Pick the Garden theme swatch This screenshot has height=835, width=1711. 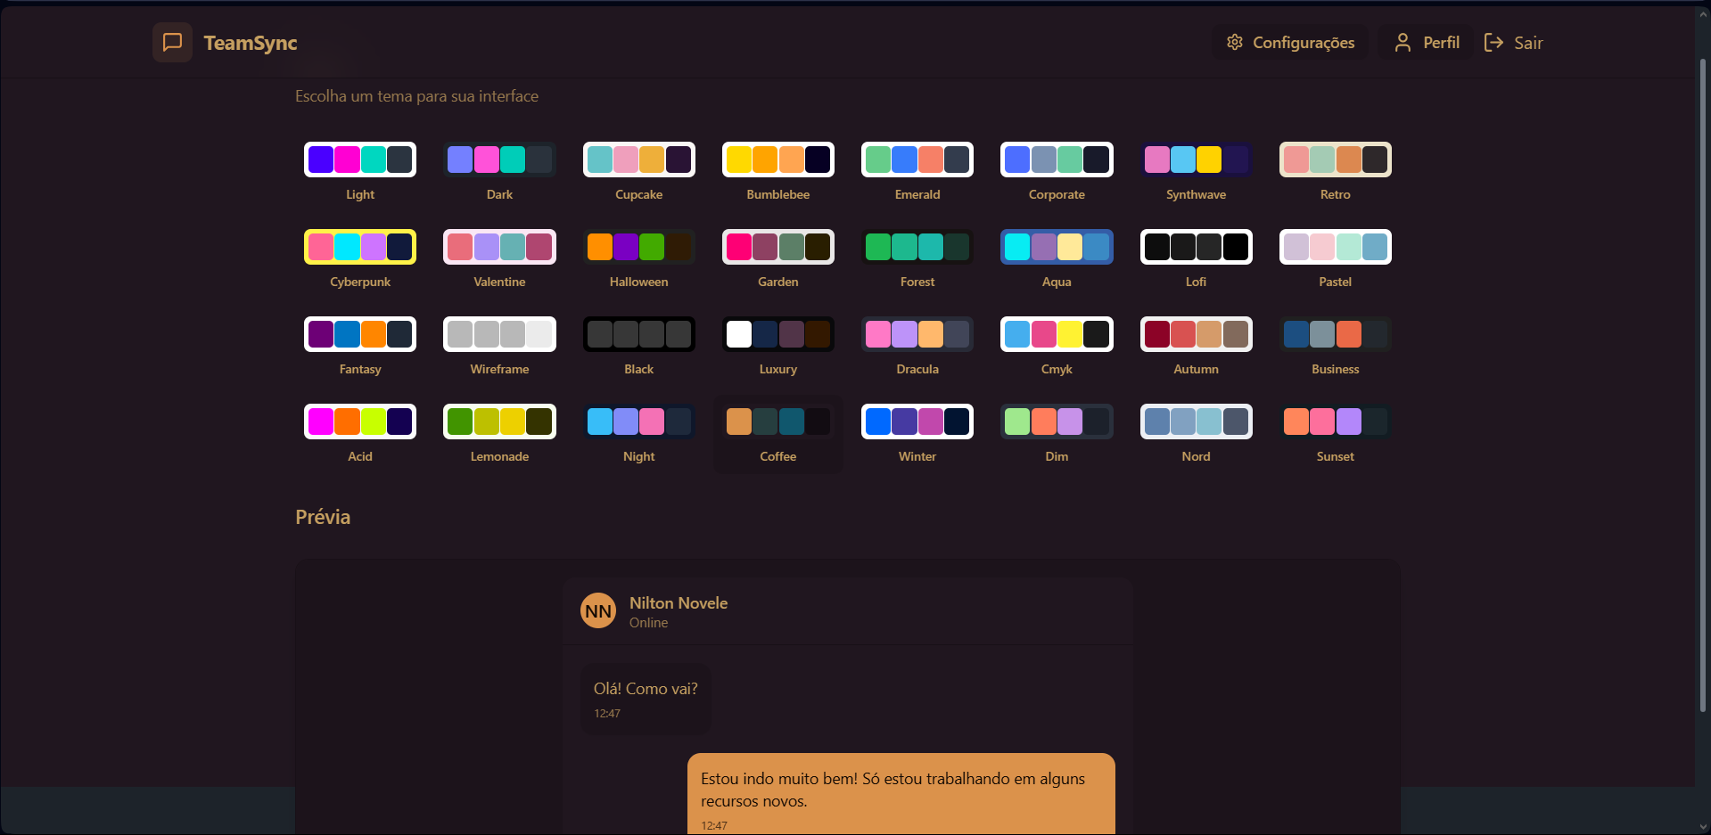point(778,247)
